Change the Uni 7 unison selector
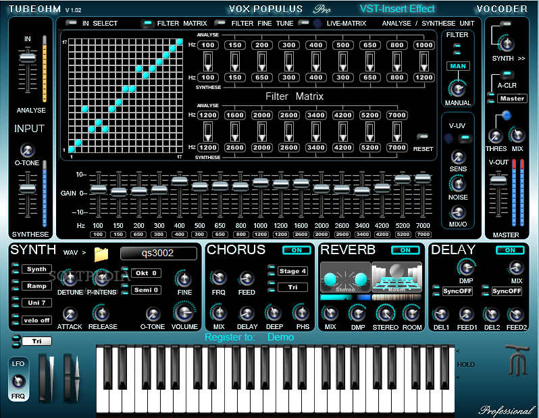The image size is (539, 418). pos(36,303)
